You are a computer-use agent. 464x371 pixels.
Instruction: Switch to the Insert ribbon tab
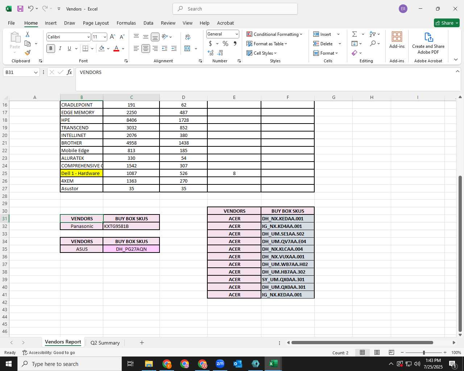[51, 23]
